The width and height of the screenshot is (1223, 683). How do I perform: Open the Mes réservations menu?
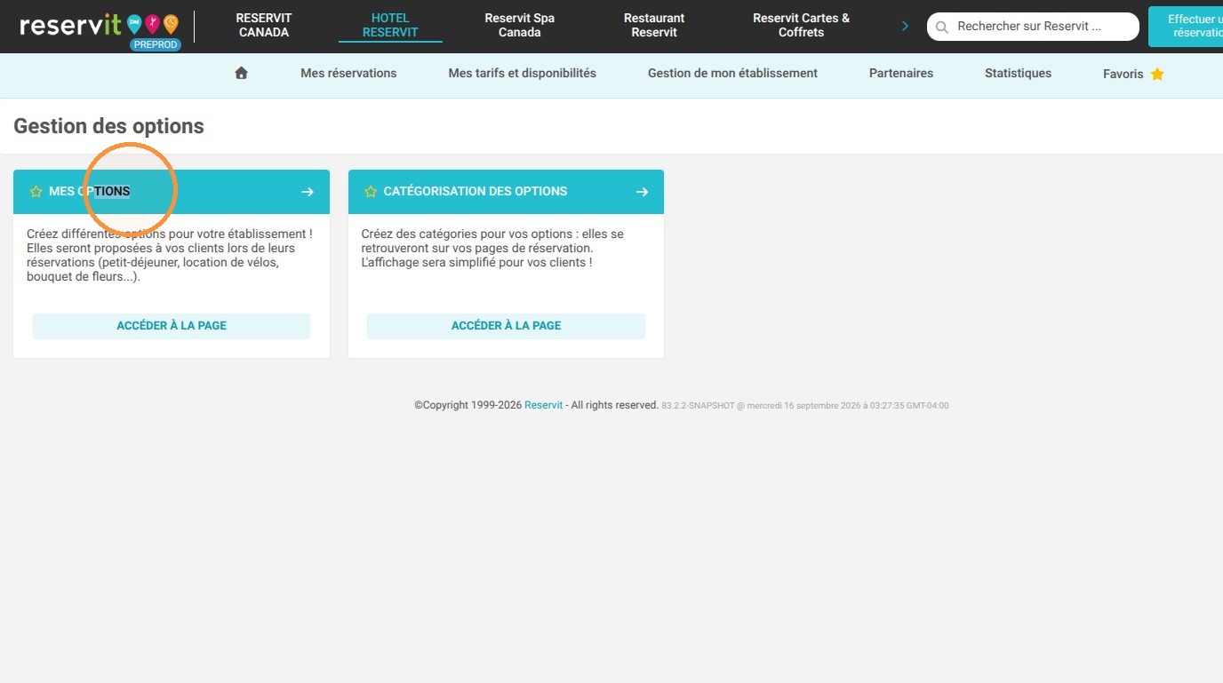(x=348, y=74)
